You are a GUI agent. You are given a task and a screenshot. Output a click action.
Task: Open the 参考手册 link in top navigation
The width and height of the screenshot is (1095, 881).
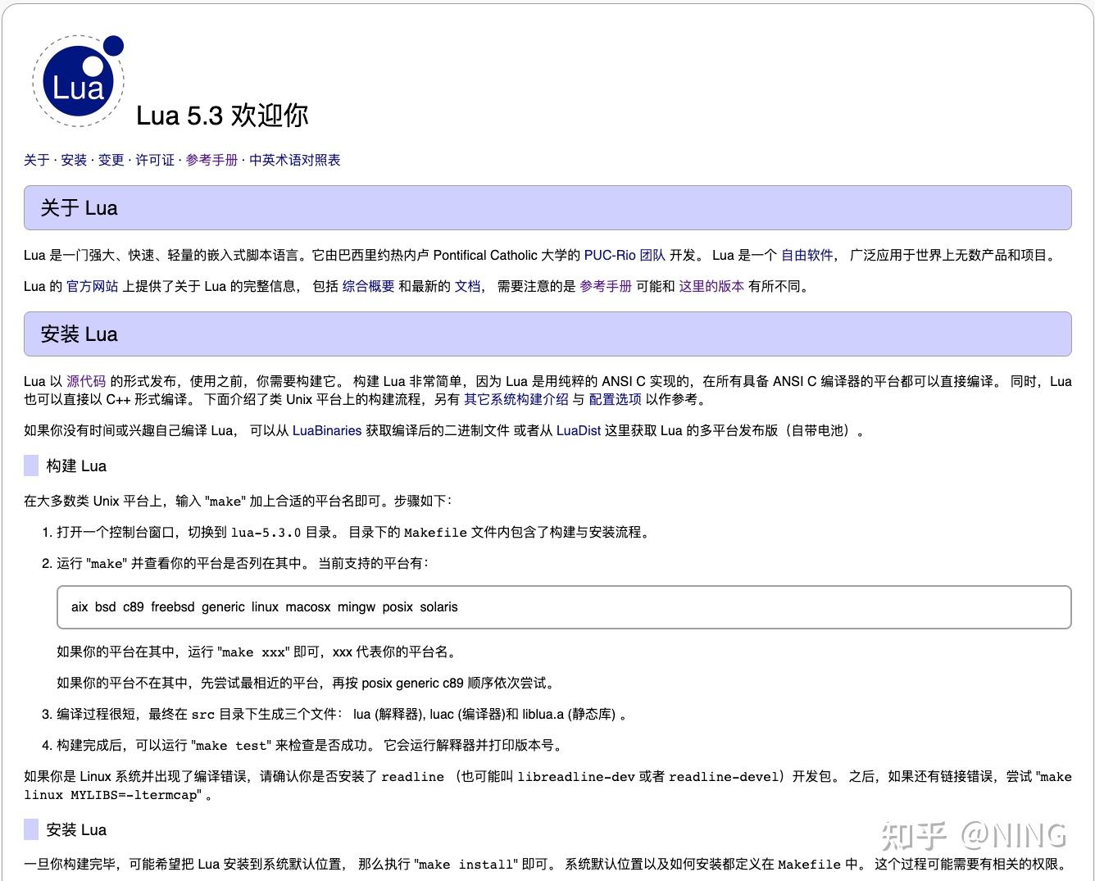[211, 160]
